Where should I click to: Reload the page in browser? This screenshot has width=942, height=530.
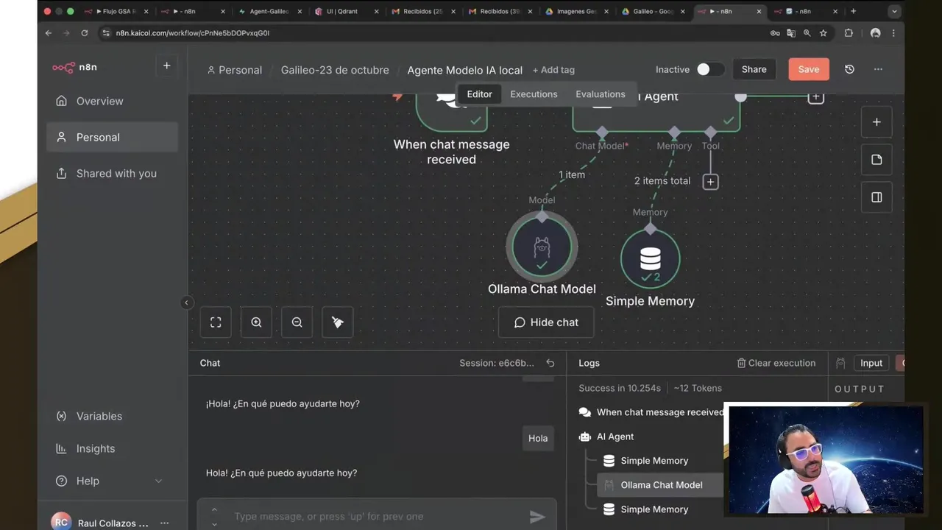pyautogui.click(x=85, y=33)
